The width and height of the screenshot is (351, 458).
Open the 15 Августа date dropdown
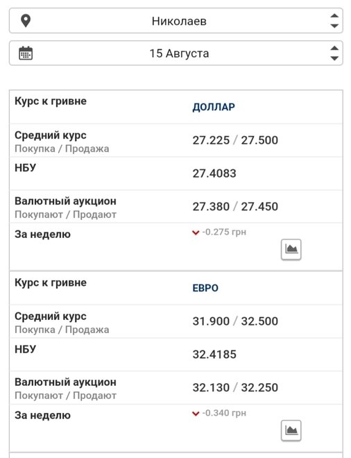point(175,53)
